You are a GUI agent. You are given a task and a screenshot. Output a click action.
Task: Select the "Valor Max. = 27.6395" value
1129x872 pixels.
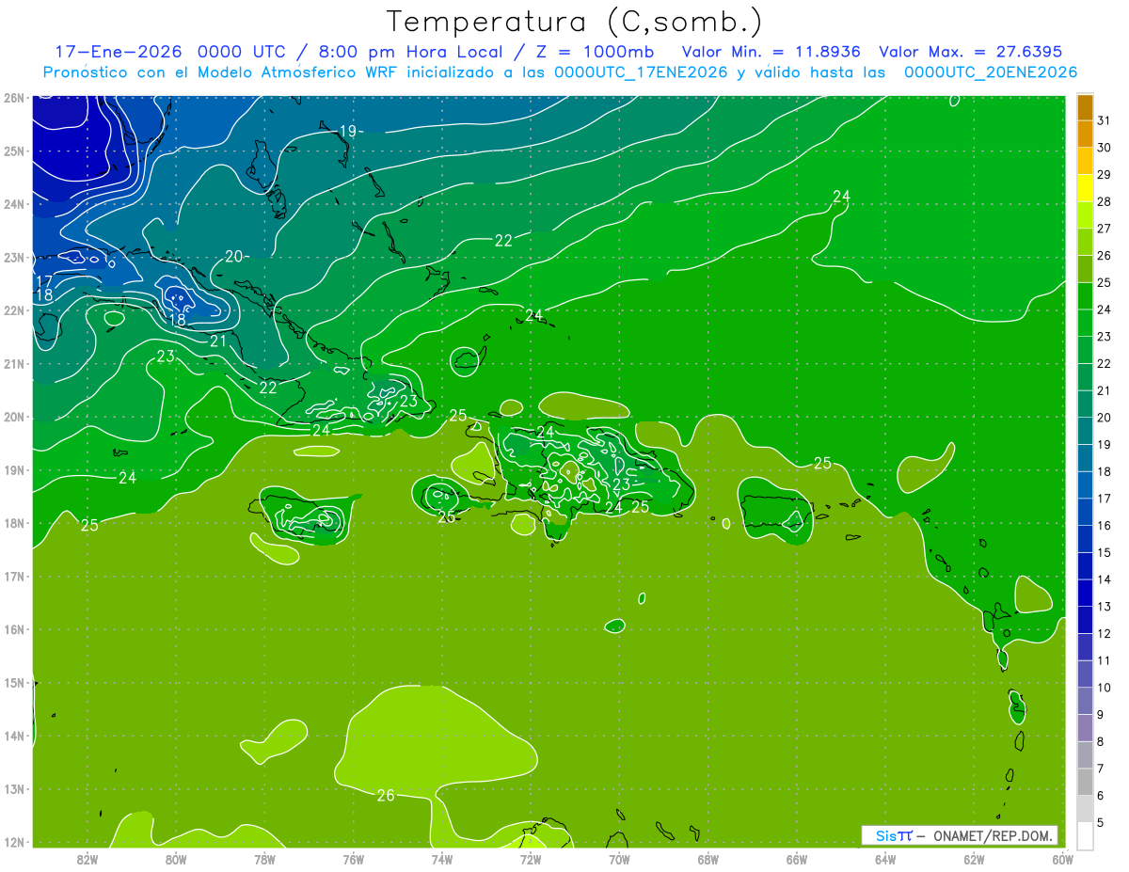pyautogui.click(x=971, y=52)
